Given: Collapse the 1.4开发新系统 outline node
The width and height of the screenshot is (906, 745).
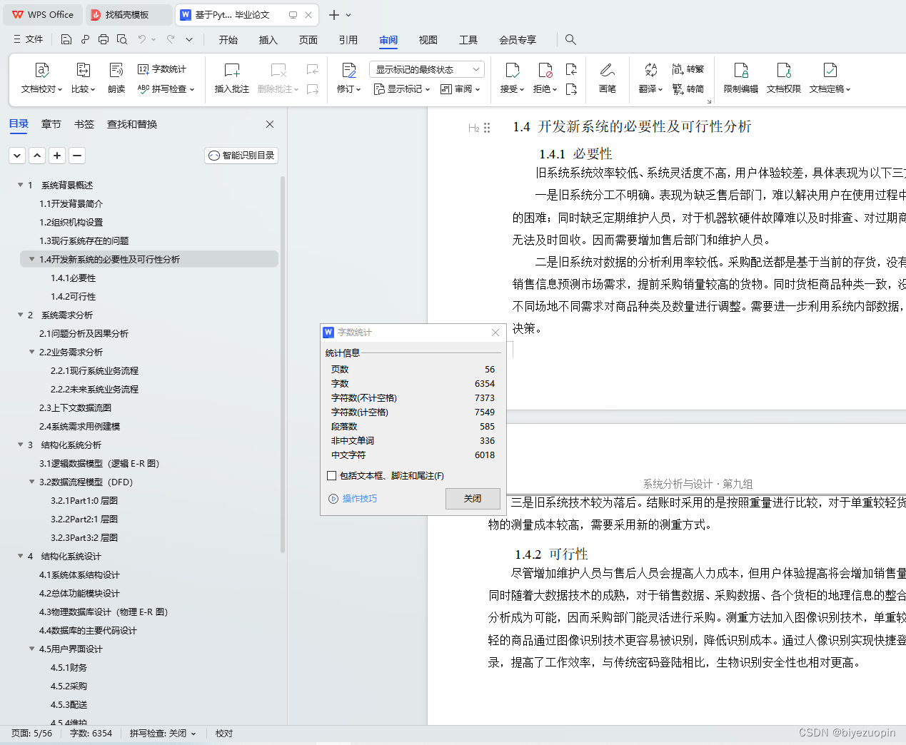Looking at the screenshot, I should click(x=31, y=259).
